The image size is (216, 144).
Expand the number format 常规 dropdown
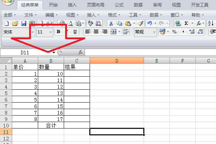[x=154, y=32]
